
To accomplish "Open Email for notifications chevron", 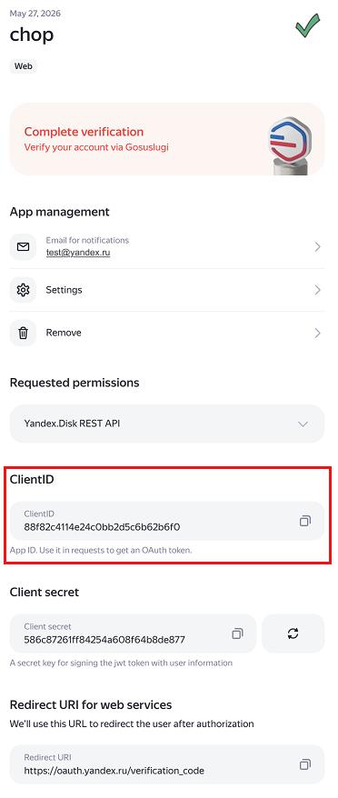I will click(x=317, y=247).
